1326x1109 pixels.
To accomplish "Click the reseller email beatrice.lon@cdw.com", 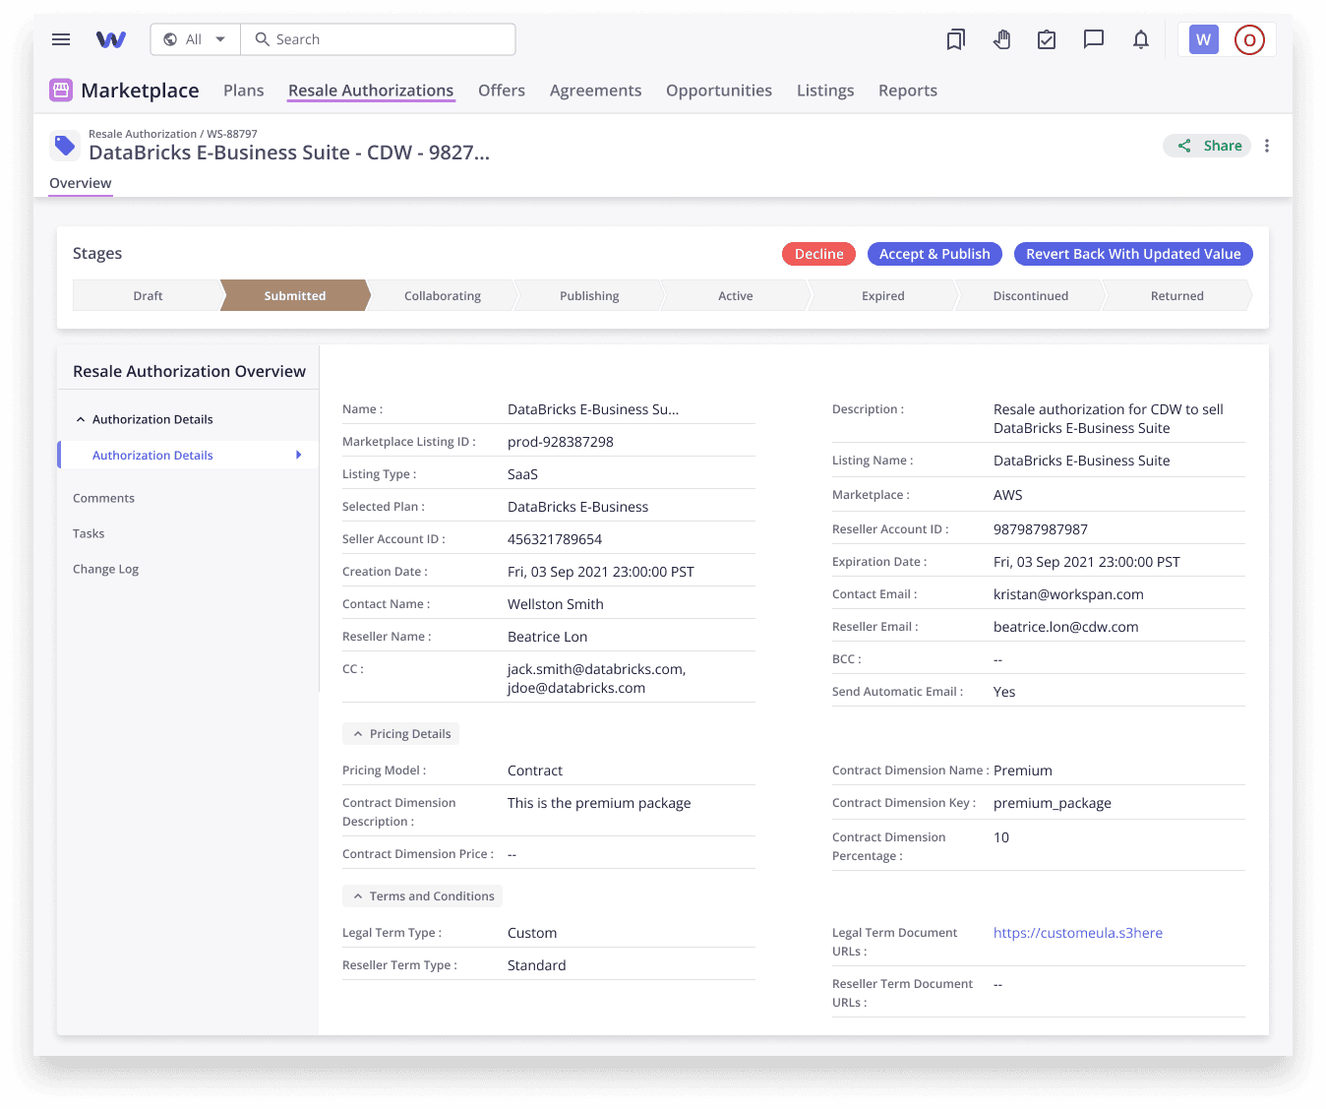I will click(1066, 627).
